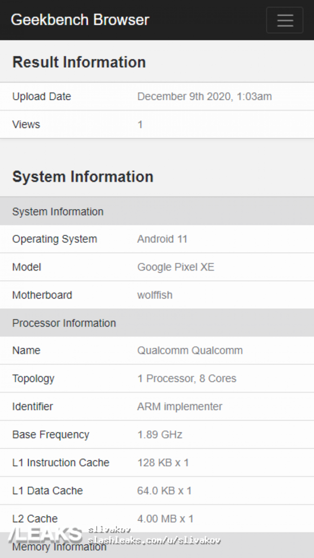The height and width of the screenshot is (558, 314).
Task: Select the L1 Instruction Cache label
Action: 61,463
